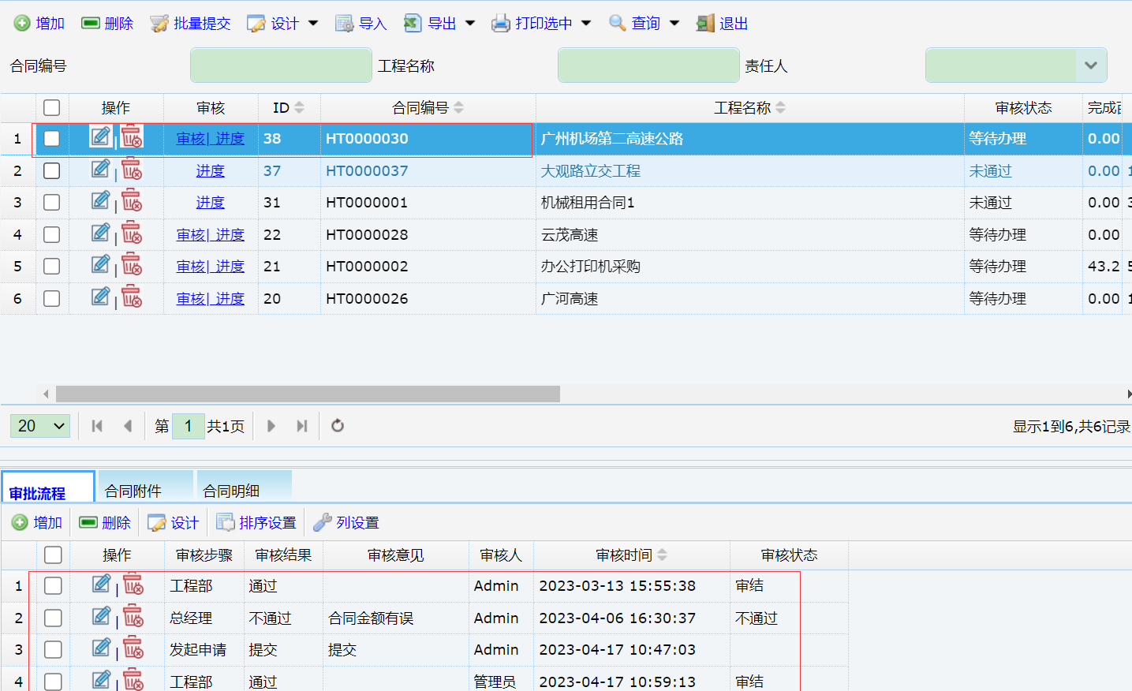Delete the 广河高速 row via trash icon
Viewport: 1132px width, 691px height.
132,297
